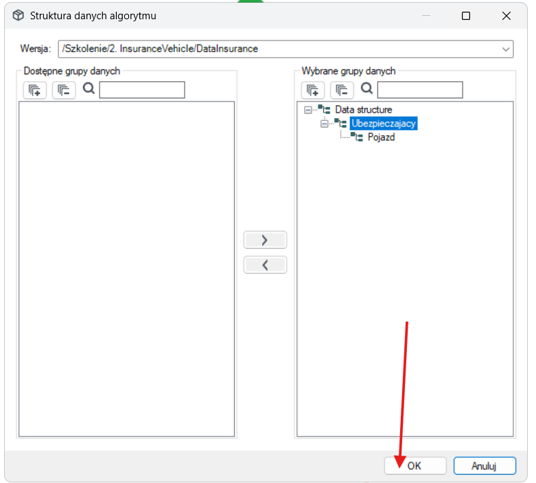
Task: Collapse the Data structure node
Action: point(308,110)
